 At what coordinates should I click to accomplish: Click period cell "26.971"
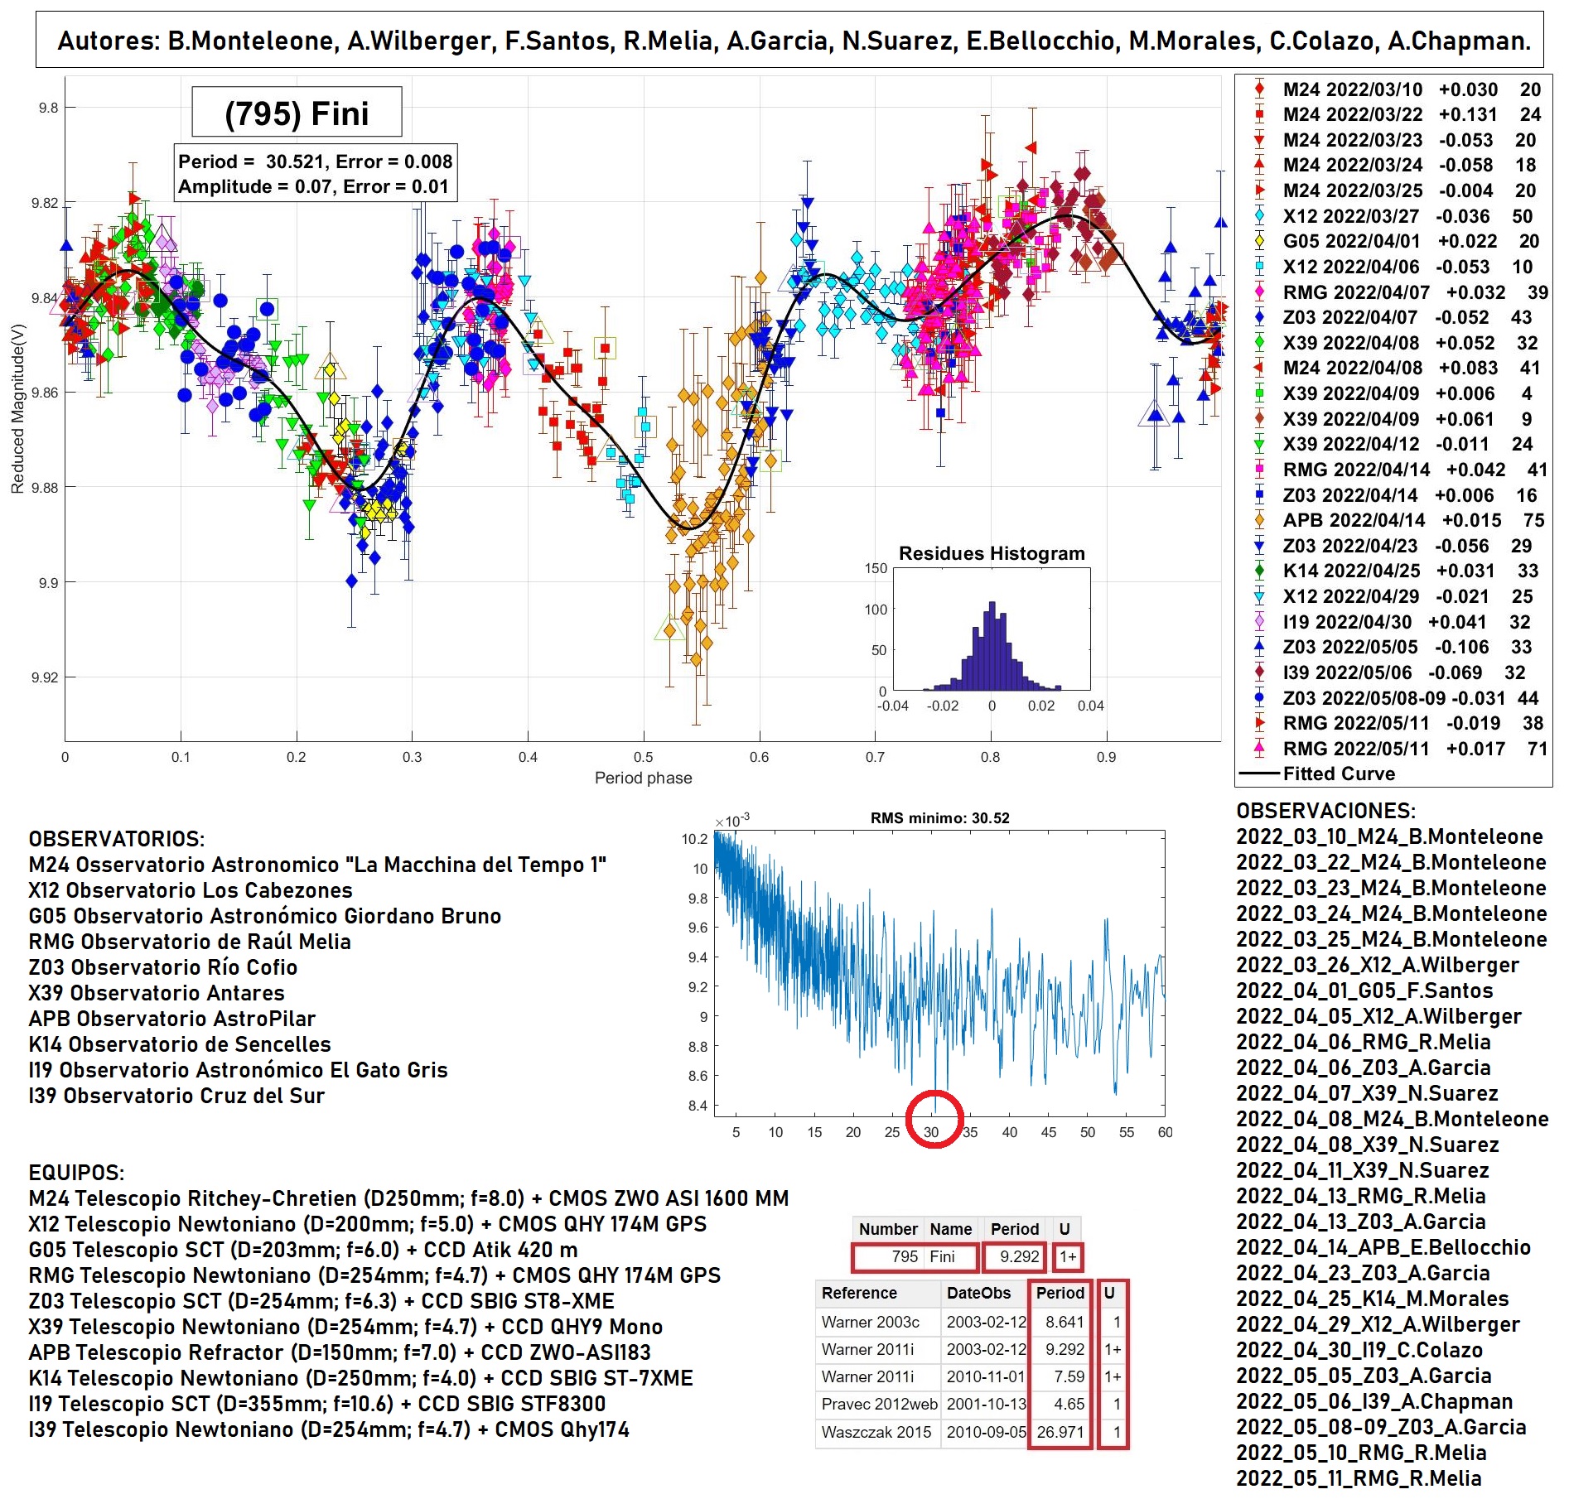(1060, 1432)
